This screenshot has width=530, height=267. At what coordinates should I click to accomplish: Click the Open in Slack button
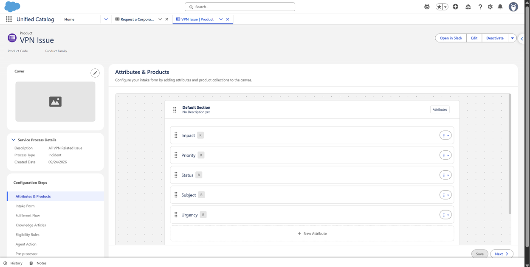(x=451, y=38)
